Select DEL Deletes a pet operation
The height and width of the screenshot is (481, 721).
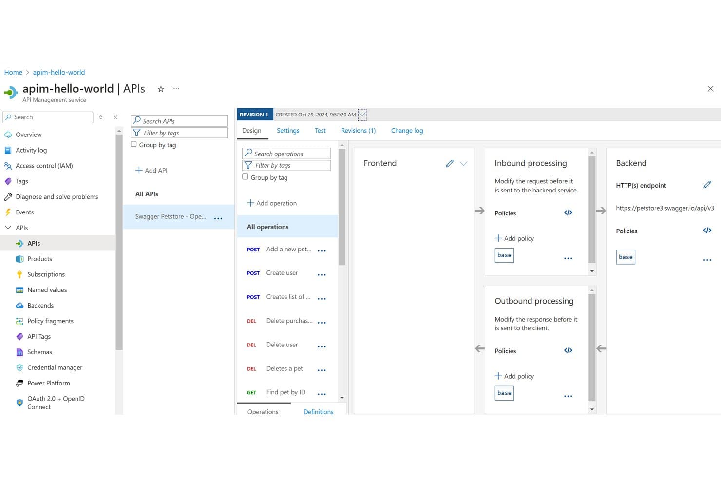(287, 369)
